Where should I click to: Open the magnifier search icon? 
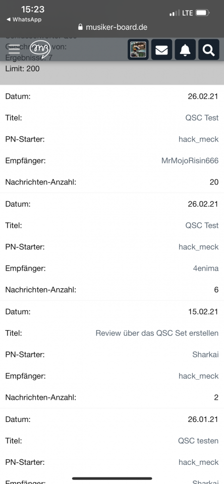[208, 50]
